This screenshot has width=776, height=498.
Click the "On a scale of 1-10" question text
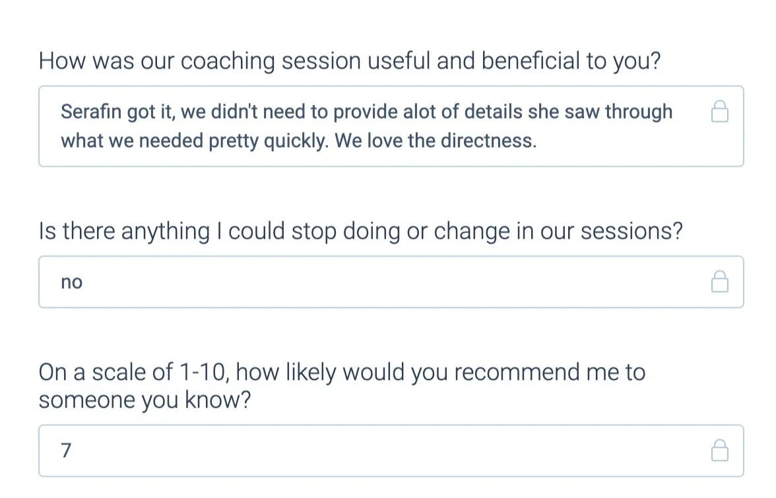[342, 386]
